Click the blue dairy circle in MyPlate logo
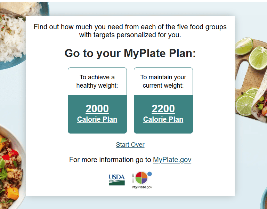The image size is (267, 209). click(x=150, y=174)
